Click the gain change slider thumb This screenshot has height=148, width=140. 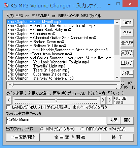(x=57, y=100)
